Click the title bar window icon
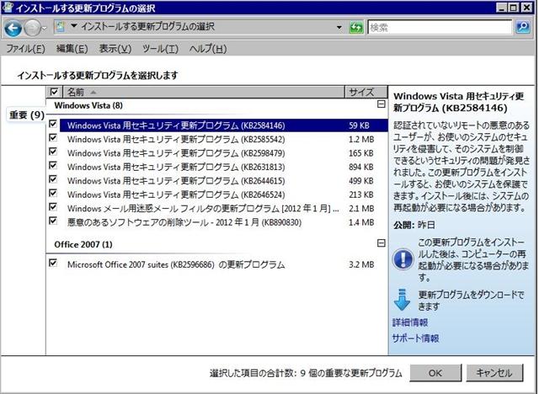Viewport: 539px width, 394px height. [8, 7]
